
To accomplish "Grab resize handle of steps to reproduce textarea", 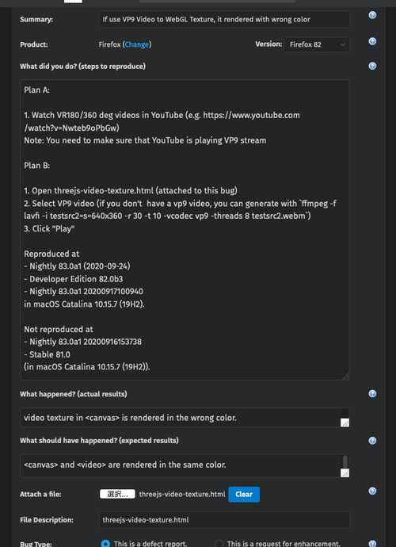I will coord(345,376).
